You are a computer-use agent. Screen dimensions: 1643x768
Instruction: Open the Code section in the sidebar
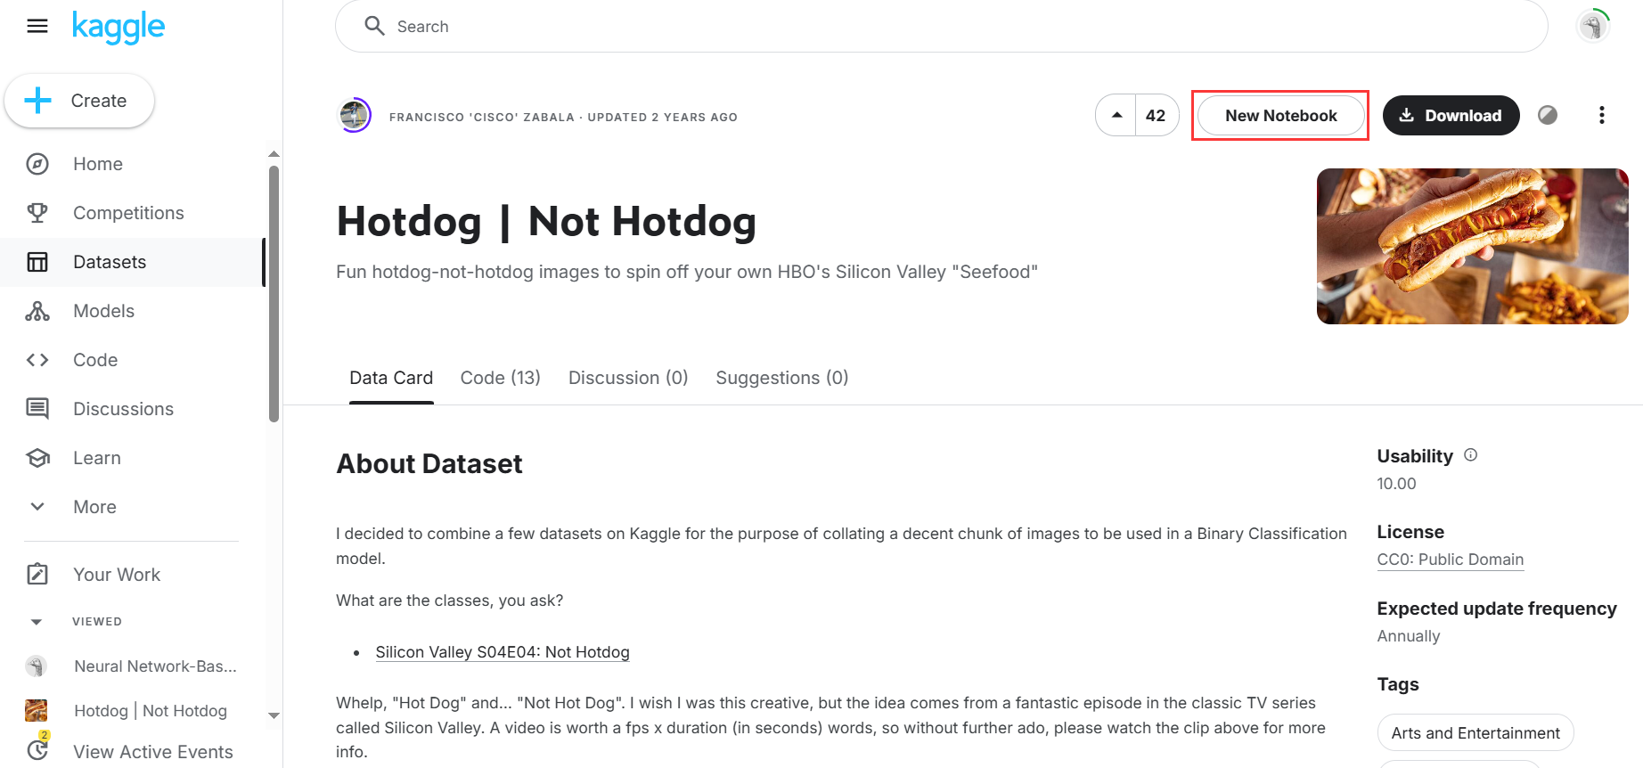(94, 360)
